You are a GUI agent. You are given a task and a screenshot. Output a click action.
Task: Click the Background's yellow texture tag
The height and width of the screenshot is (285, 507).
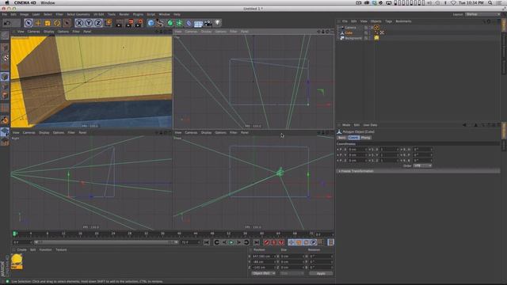pyautogui.click(x=377, y=38)
